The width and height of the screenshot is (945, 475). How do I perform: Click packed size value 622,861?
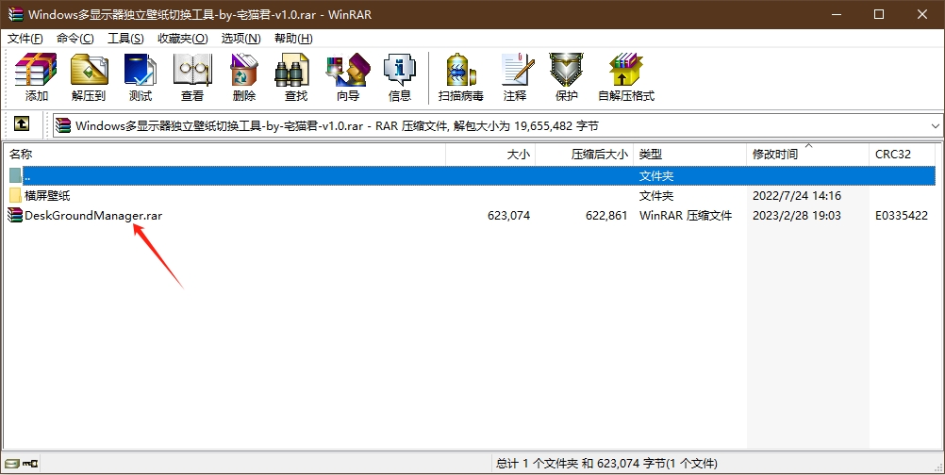606,215
